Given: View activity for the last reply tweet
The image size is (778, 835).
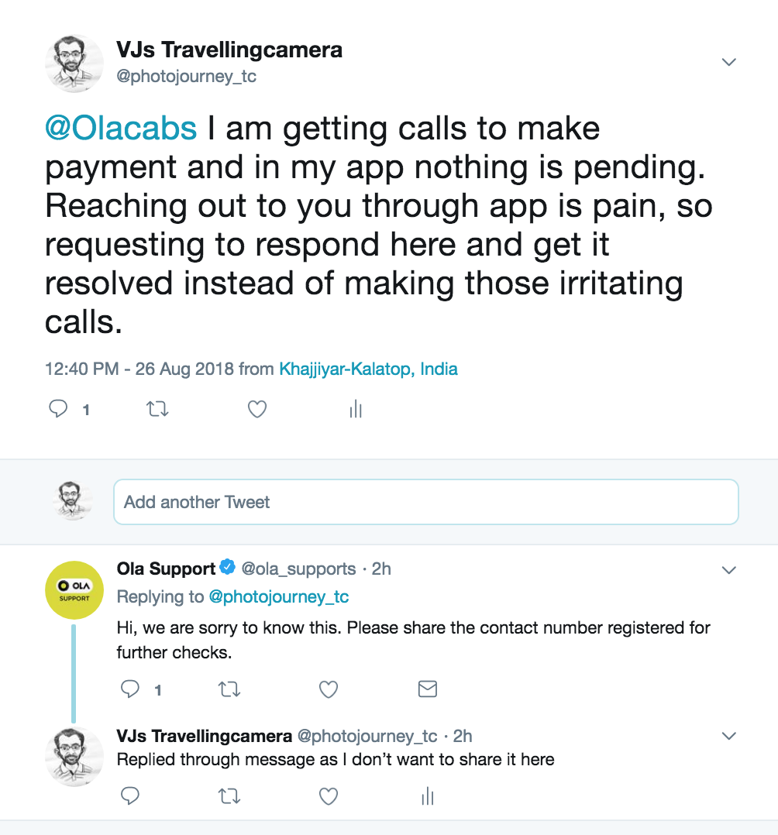Looking at the screenshot, I should coord(428,796).
